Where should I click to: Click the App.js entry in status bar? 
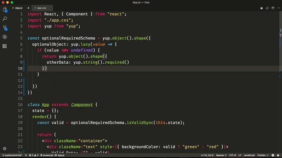(x=60, y=155)
